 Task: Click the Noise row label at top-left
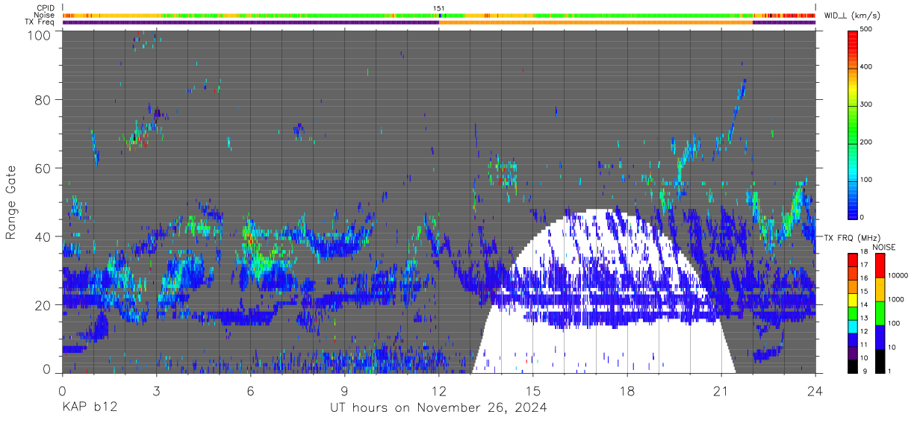pos(45,15)
